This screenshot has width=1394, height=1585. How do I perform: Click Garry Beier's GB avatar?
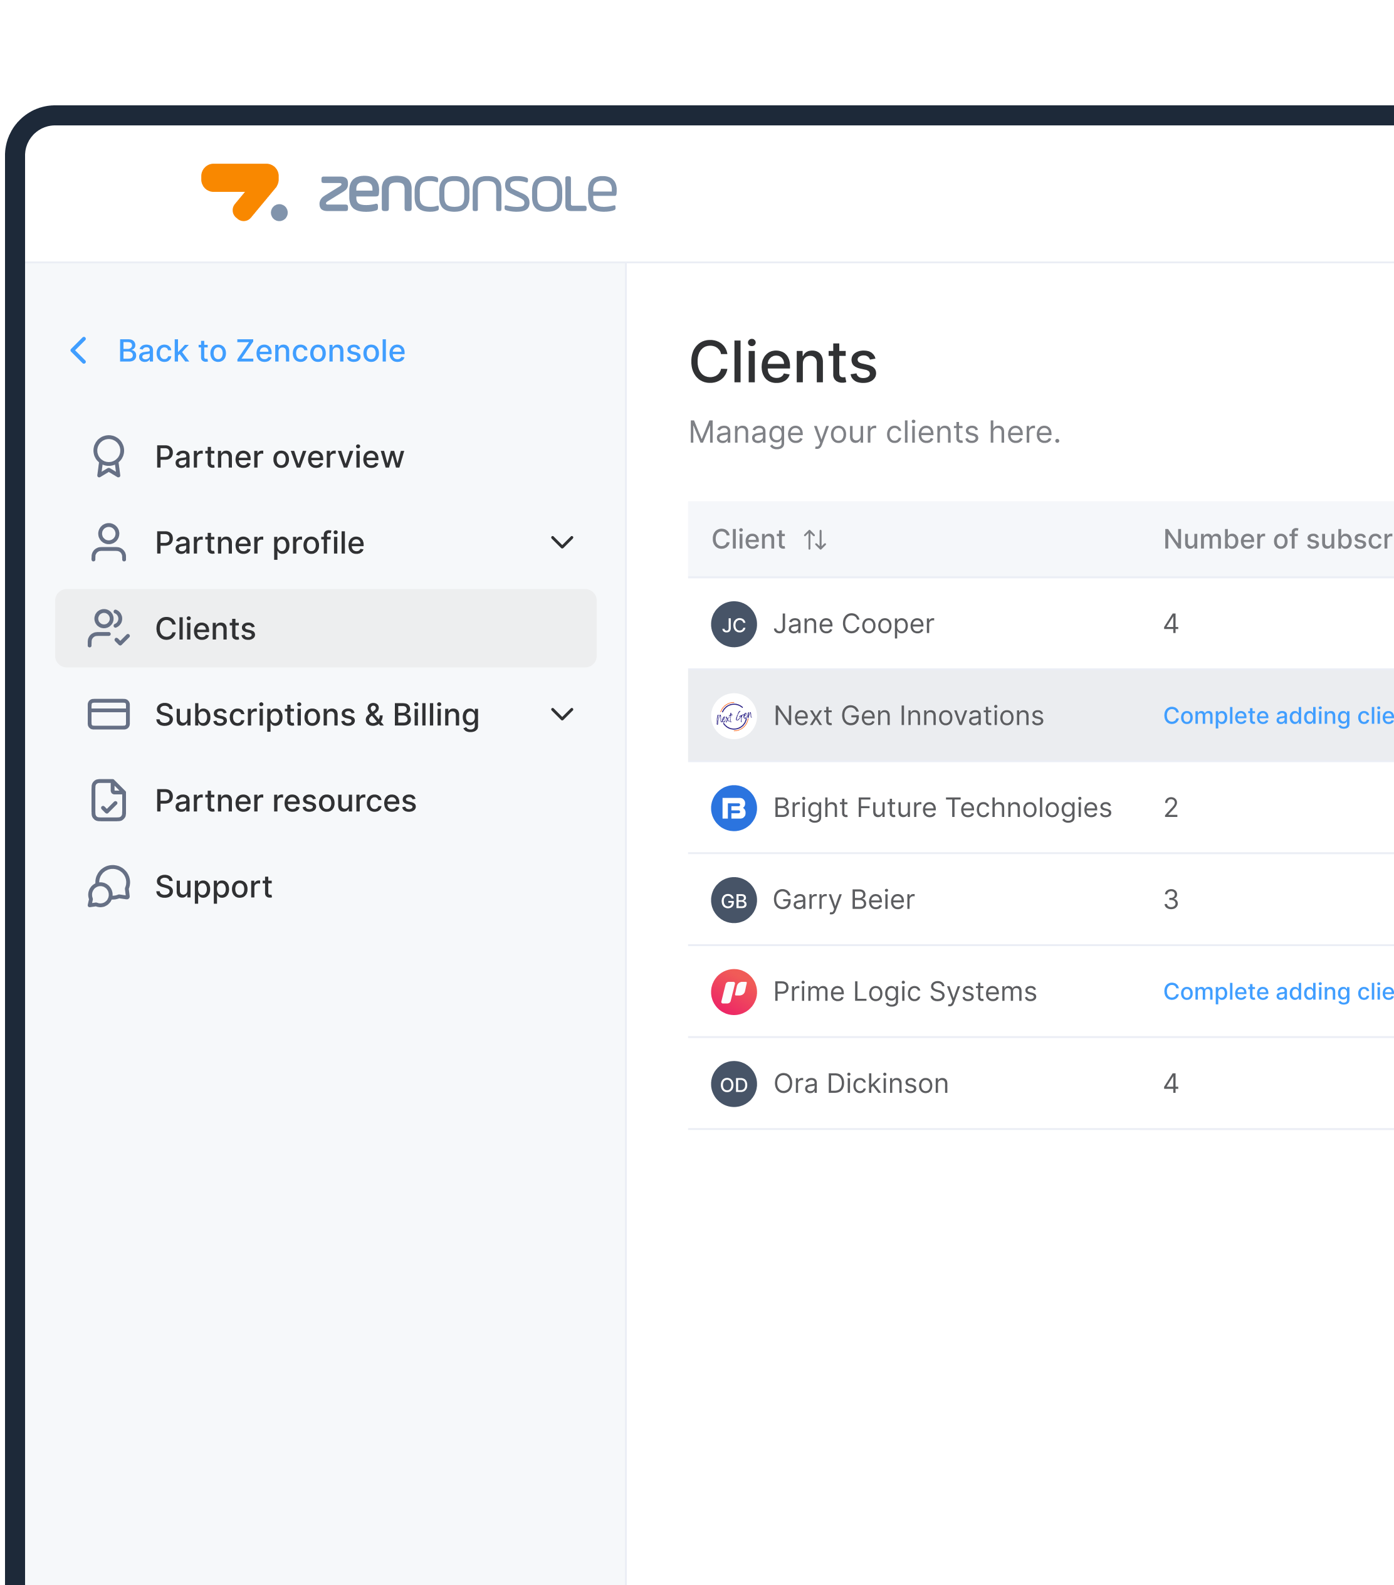coord(733,900)
